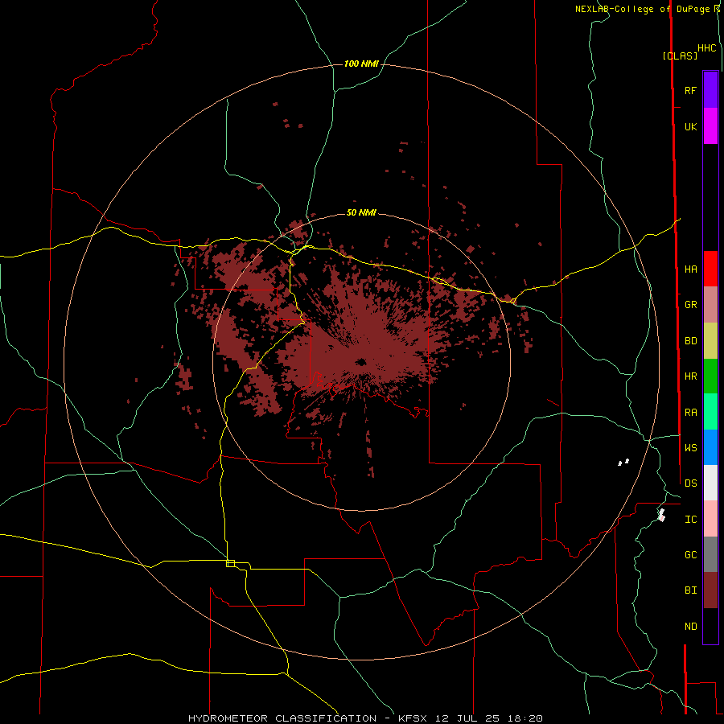
Task: Click the ND legend label
Action: coord(690,626)
